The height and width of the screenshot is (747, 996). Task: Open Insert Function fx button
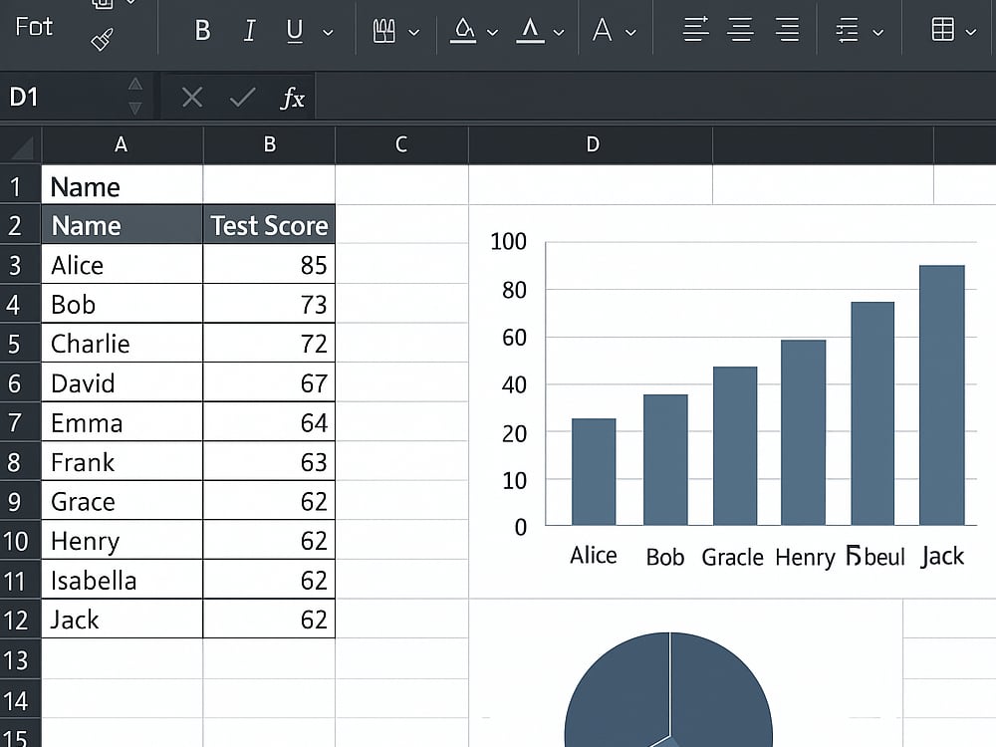point(292,98)
